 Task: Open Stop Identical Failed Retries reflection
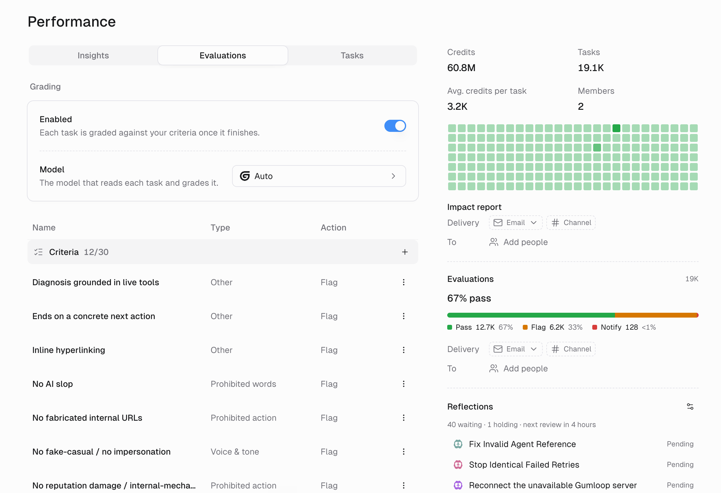(573, 465)
